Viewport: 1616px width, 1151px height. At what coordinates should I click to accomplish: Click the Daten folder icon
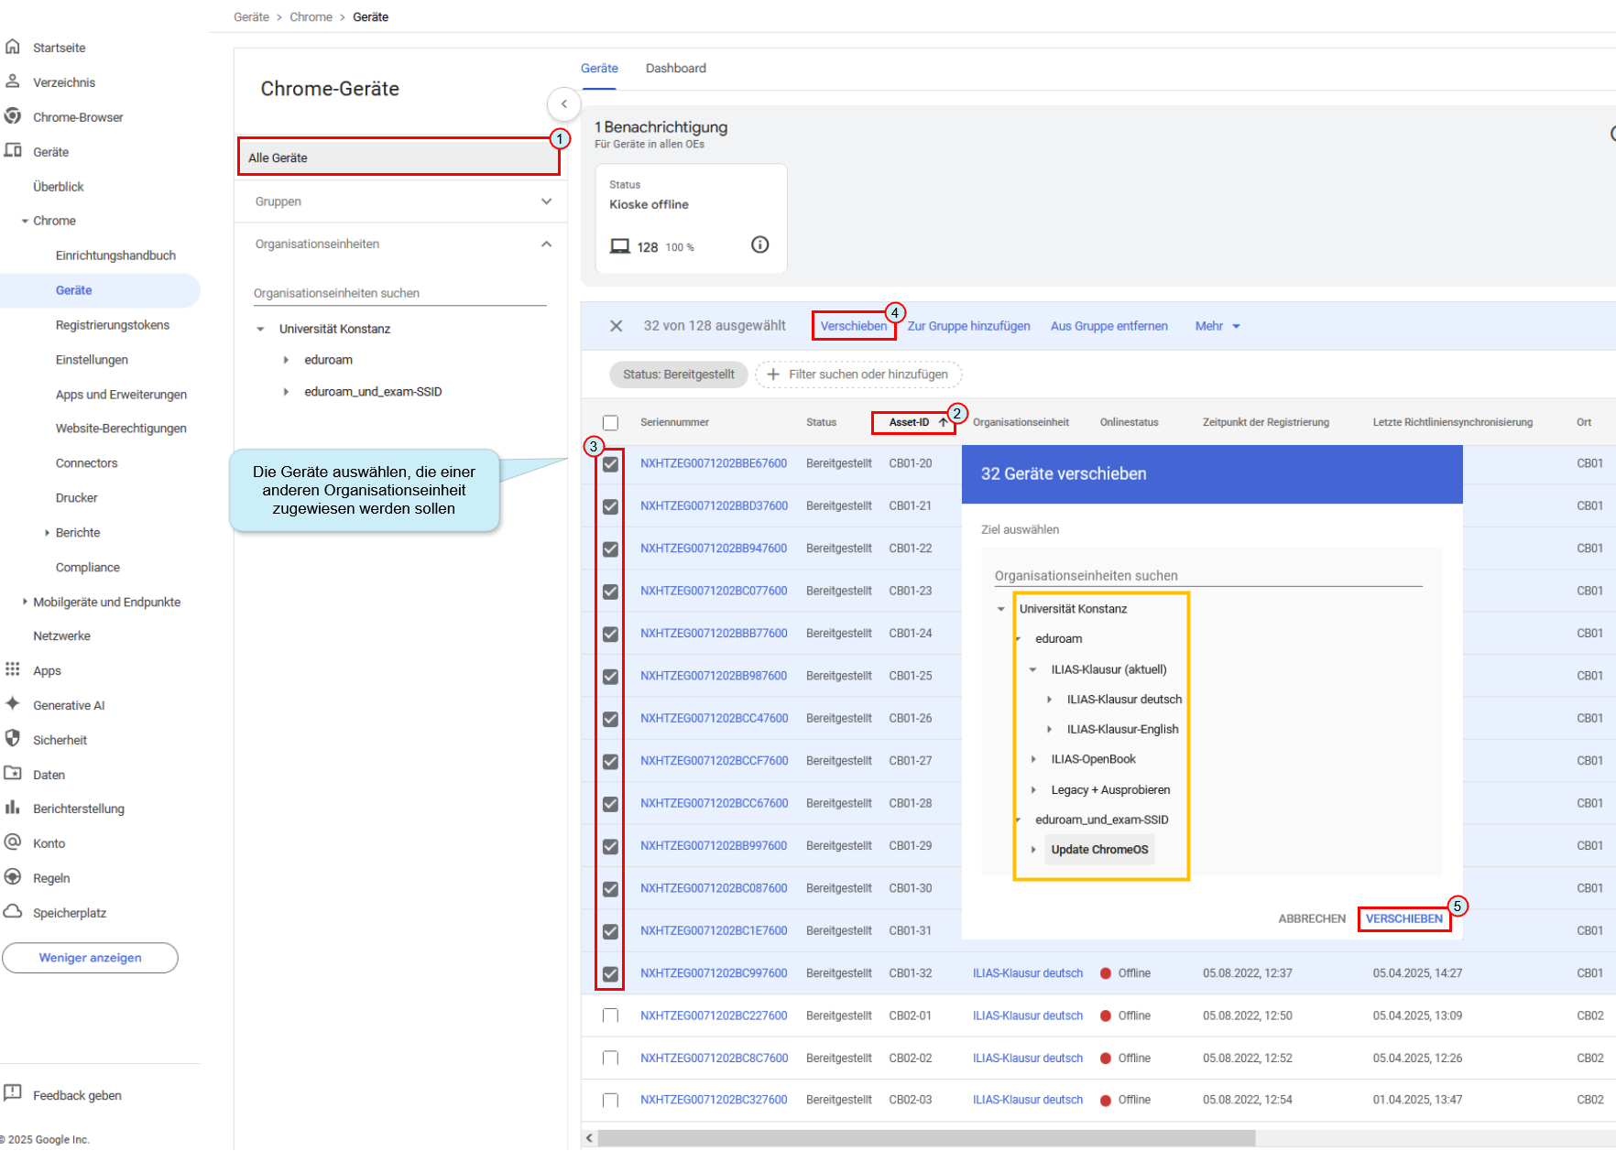pyautogui.click(x=13, y=774)
